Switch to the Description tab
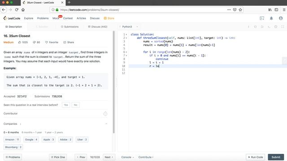This screenshot has height=161, width=287. pos(14,27)
